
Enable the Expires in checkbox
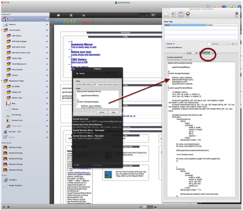(165, 44)
